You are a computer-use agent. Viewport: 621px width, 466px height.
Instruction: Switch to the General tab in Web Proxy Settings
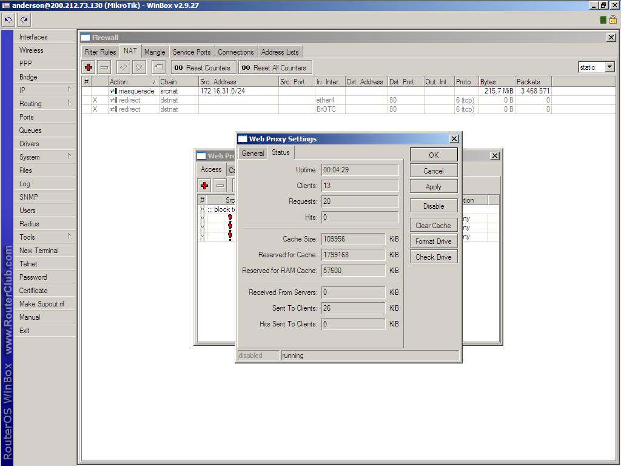pos(253,154)
